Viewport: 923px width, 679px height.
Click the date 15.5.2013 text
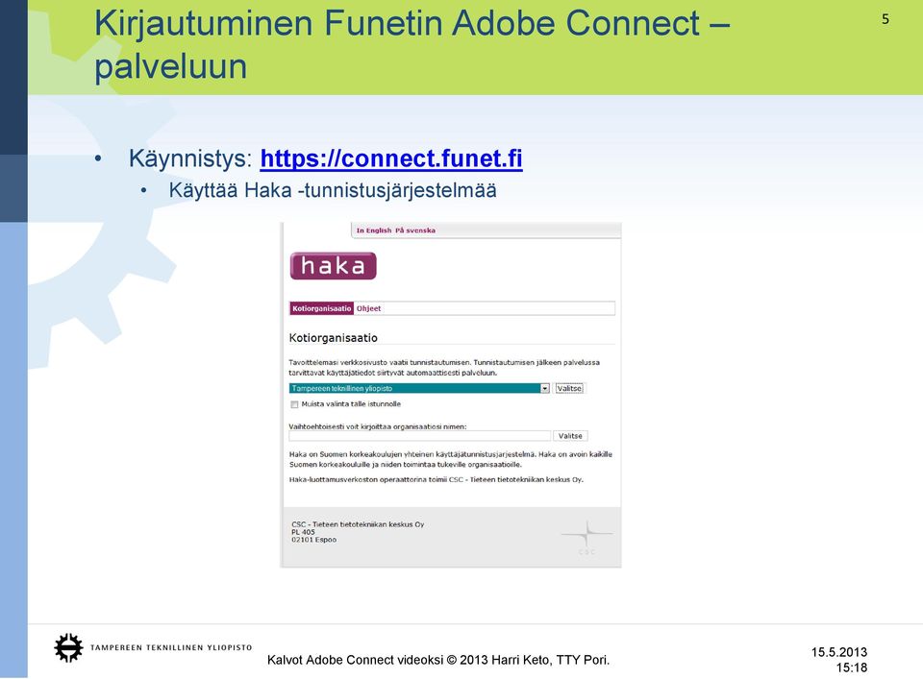[838, 652]
